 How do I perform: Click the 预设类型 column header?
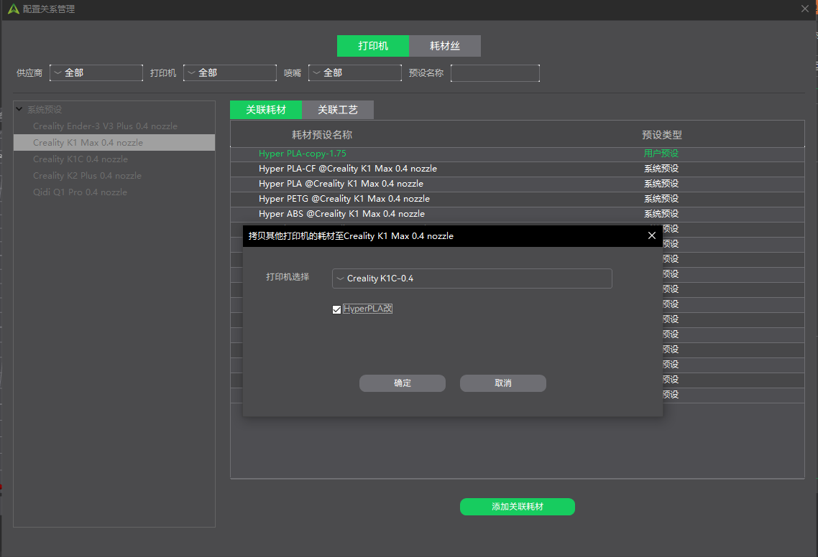tap(662, 135)
